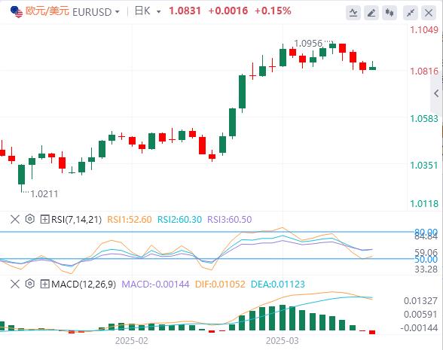Click the 1.0956 high price candle marker
The width and height of the screenshot is (443, 350).
pos(308,44)
